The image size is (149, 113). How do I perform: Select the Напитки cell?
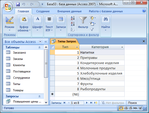pyautogui.click(x=102, y=52)
